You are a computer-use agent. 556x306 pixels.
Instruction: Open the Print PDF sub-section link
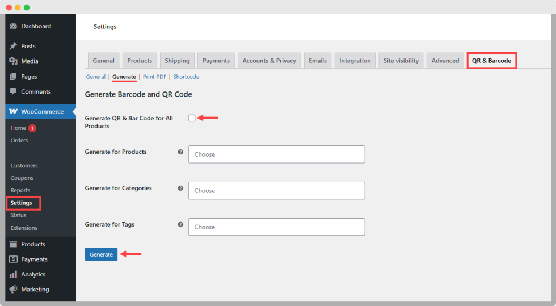pos(154,77)
